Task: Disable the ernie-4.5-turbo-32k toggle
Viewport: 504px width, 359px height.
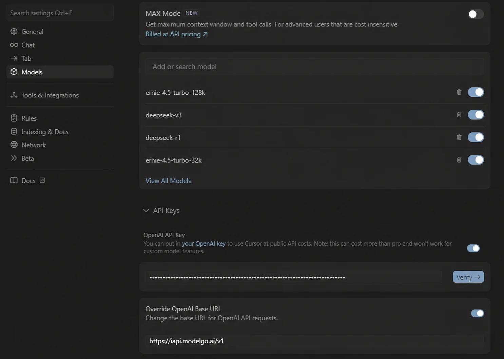Action: click(x=476, y=160)
